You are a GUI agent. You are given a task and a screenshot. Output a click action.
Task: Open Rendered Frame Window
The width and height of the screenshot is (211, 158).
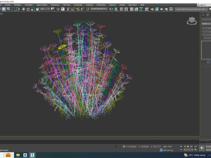pos(157,9)
